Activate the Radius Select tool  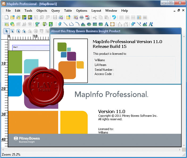(x=18, y=31)
